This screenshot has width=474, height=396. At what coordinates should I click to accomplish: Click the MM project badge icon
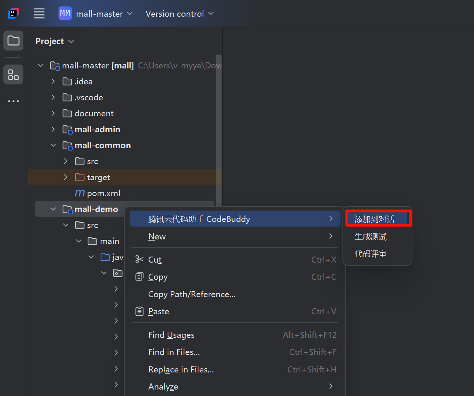tap(65, 13)
